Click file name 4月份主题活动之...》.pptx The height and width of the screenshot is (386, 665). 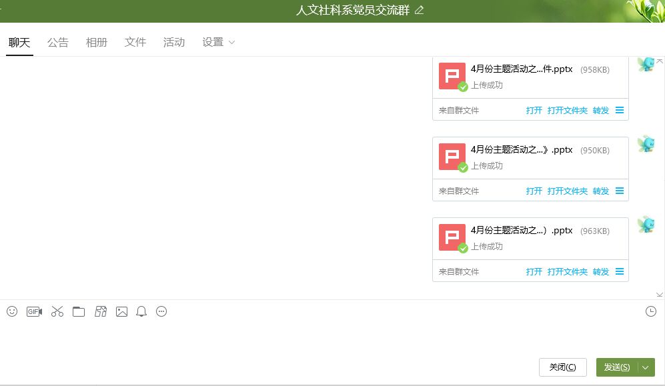tap(522, 149)
